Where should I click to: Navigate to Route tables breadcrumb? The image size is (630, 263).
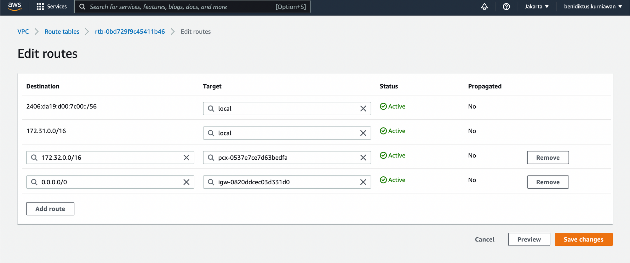tap(62, 31)
